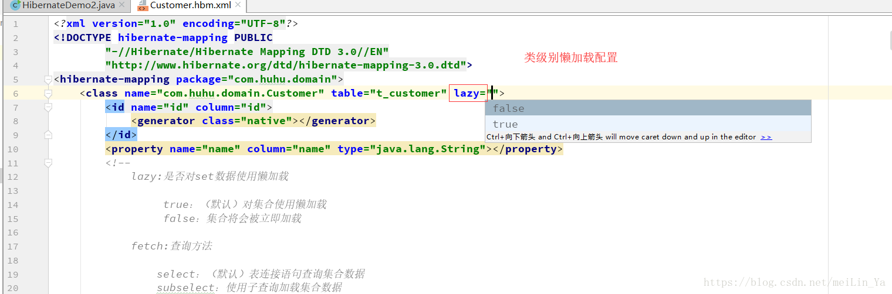
Task: Click the comment line starting with 'select:'
Action: tap(261, 274)
